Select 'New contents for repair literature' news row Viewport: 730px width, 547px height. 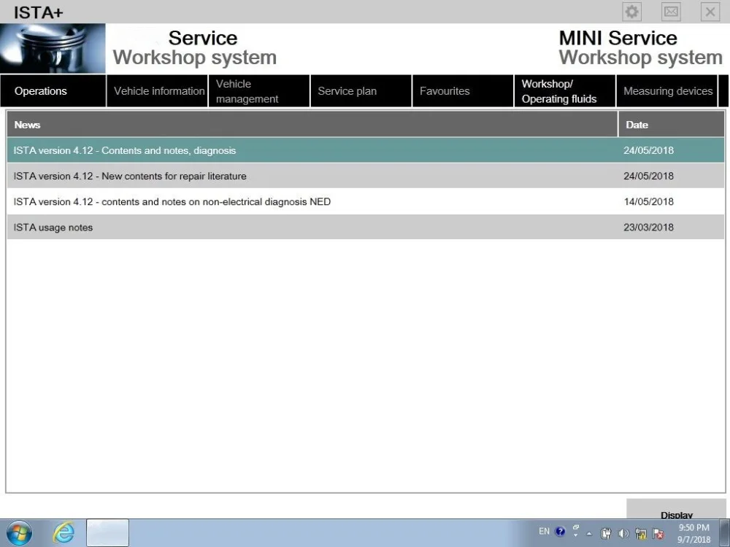pyautogui.click(x=366, y=176)
